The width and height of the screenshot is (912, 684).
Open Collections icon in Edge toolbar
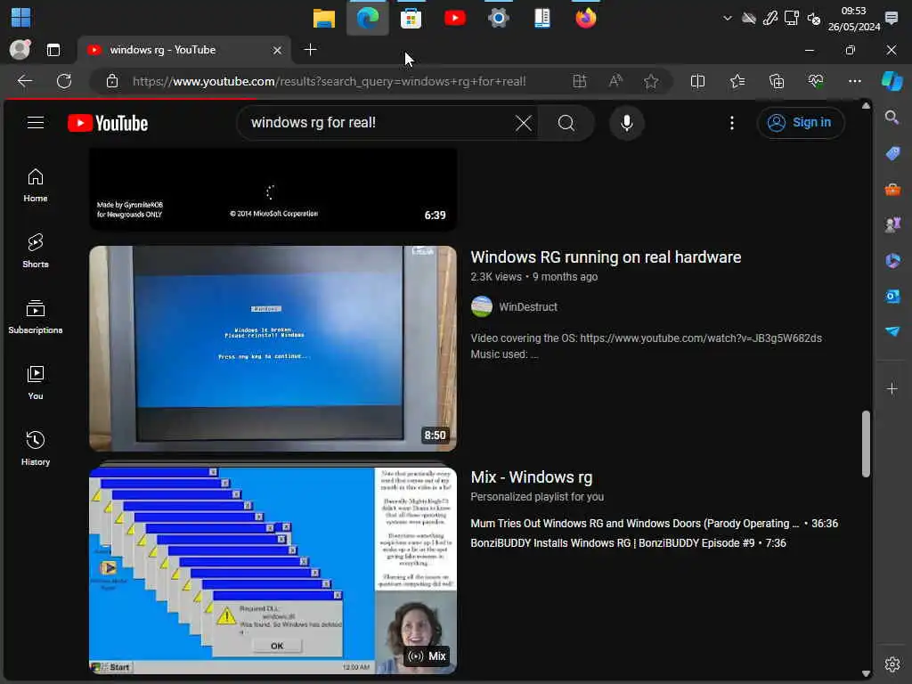coord(777,81)
